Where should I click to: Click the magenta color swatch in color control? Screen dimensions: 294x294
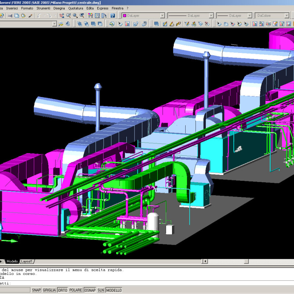tap(125, 15)
